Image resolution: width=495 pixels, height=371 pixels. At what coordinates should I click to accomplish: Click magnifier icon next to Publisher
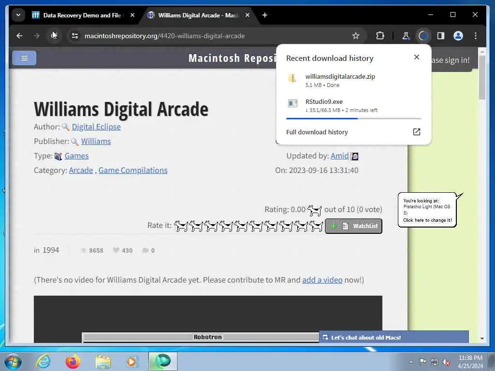[x=75, y=142]
